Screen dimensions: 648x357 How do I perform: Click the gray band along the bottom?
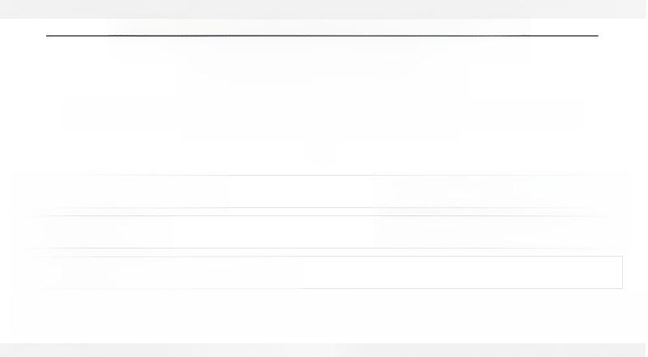tap(322, 350)
